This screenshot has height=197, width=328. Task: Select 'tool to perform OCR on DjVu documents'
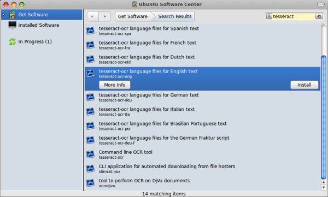click(x=144, y=181)
